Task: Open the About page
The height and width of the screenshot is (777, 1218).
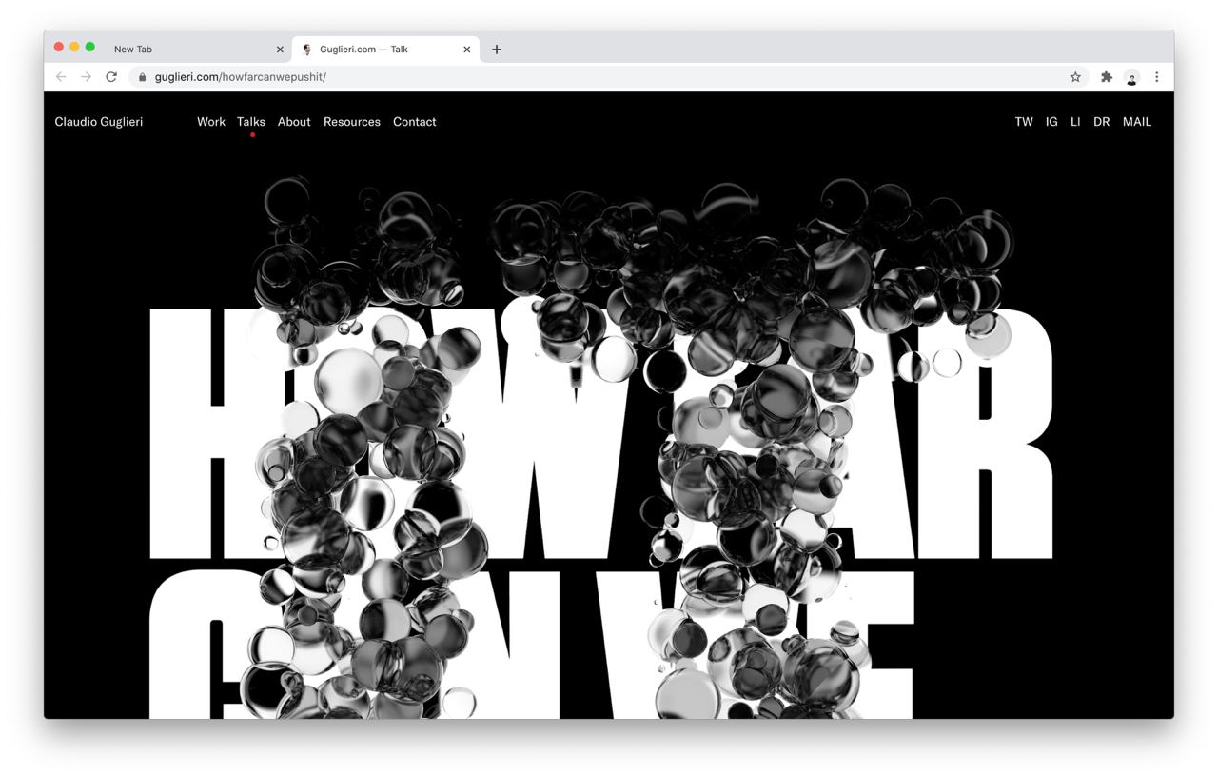Action: 294,122
